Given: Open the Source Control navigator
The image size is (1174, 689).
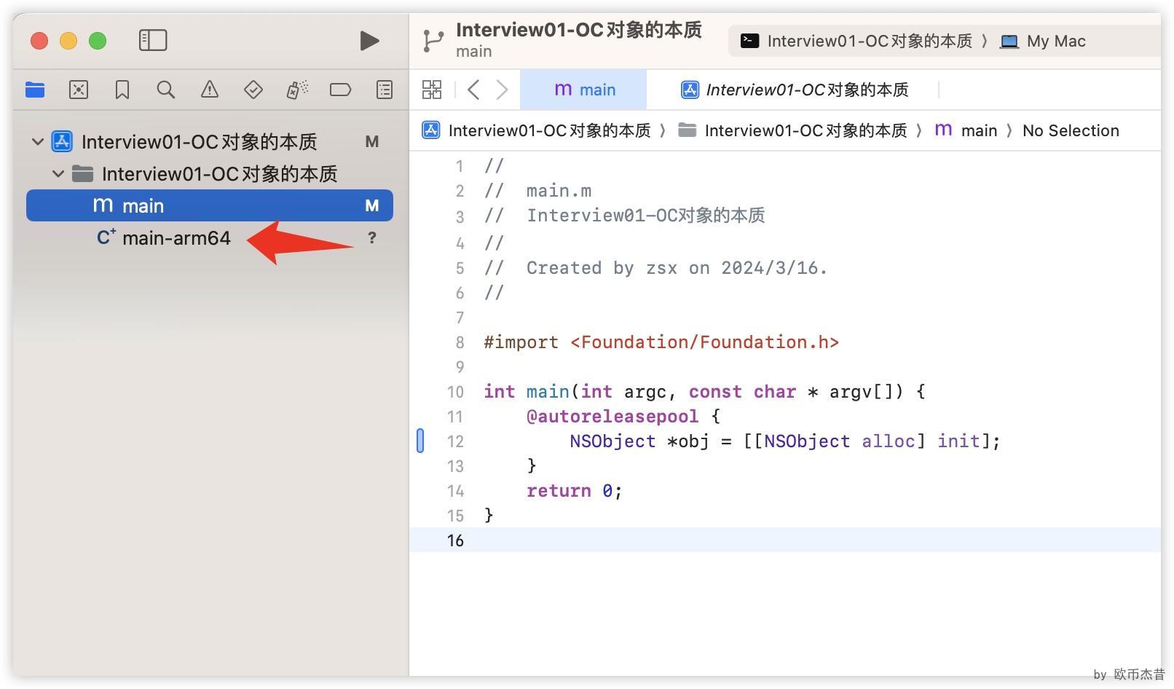Looking at the screenshot, I should [79, 90].
